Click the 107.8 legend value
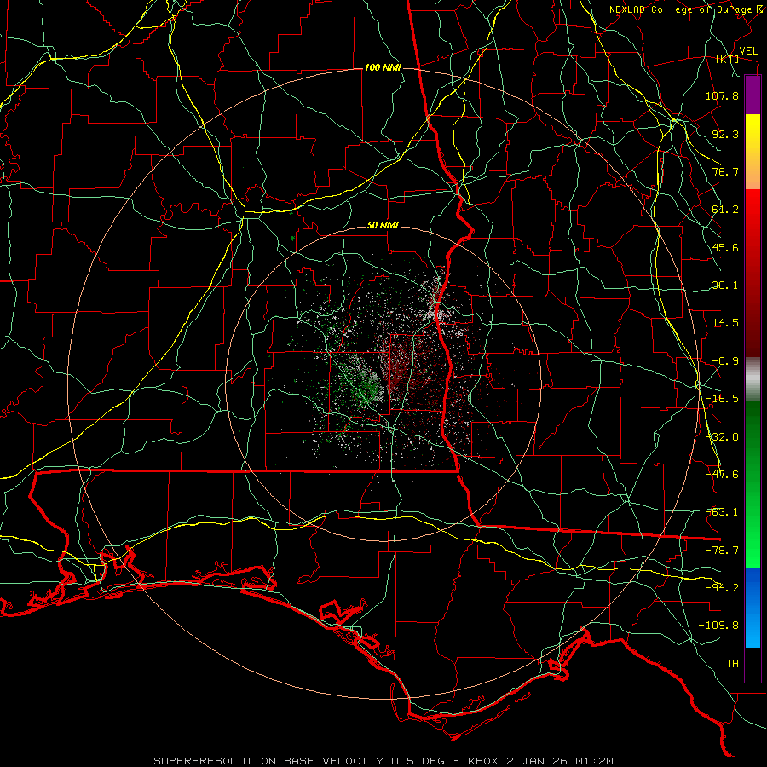 click(x=722, y=95)
